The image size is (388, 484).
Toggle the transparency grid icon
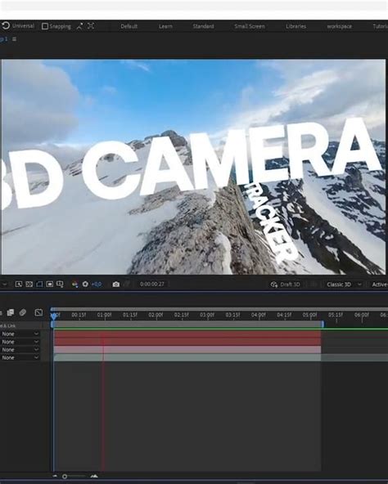pyautogui.click(x=29, y=284)
